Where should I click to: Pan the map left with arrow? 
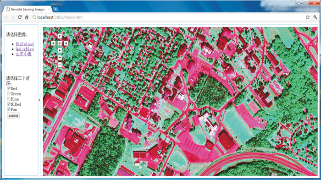pyautogui.click(x=53, y=43)
